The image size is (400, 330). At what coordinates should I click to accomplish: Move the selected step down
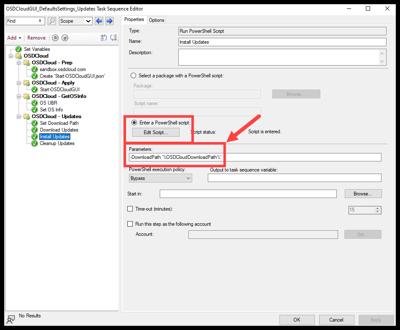pos(64,38)
